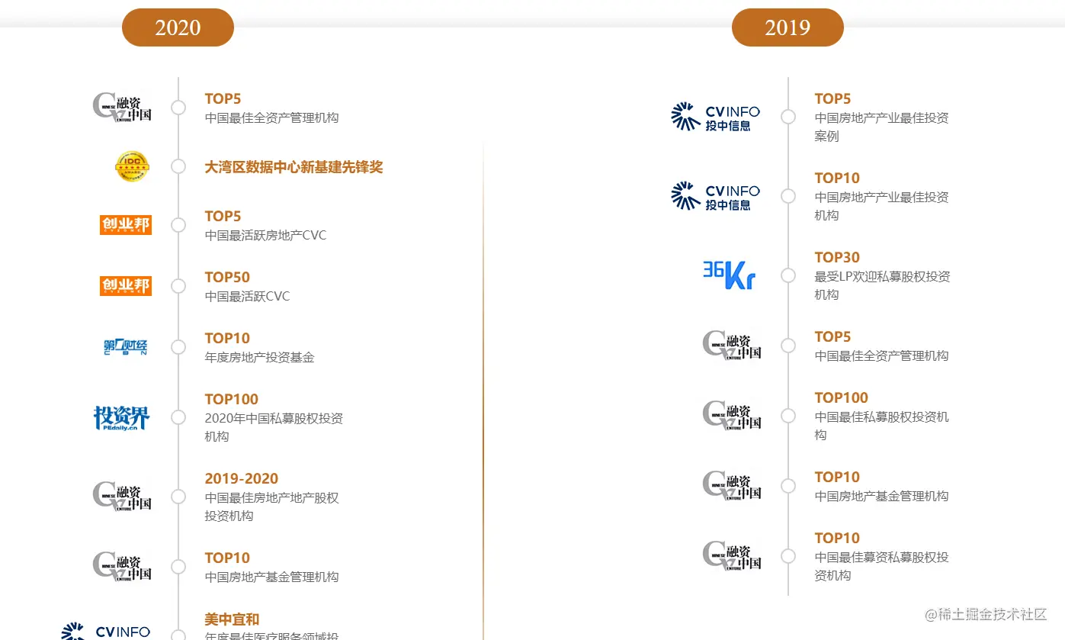Viewport: 1065px width, 640px height.
Task: Click 中国房地产基金管理机构 description under 2019
Action: tap(881, 496)
